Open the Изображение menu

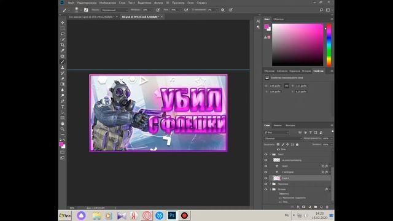(x=107, y=2)
